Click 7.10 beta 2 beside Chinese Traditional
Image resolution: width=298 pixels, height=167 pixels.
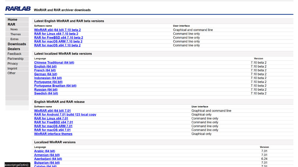[x=259, y=62]
